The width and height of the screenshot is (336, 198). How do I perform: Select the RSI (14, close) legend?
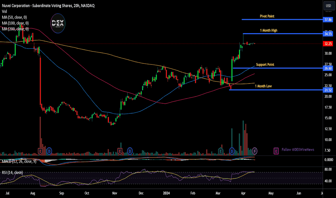point(12,172)
